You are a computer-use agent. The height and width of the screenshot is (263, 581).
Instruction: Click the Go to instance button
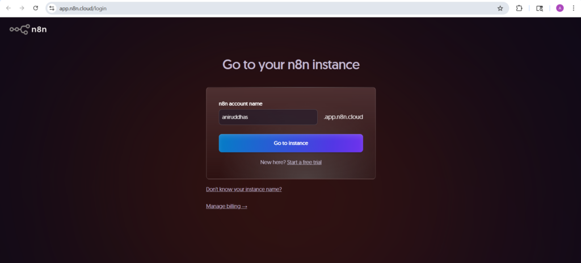click(x=291, y=143)
